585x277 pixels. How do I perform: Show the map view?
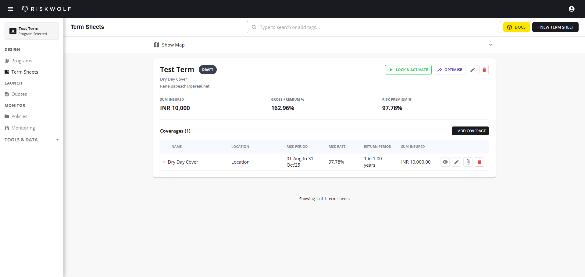(x=169, y=45)
